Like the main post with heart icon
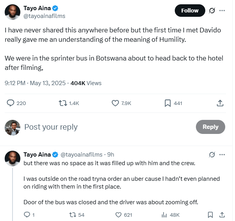The width and height of the screenshot is (235, 221). click(x=115, y=103)
